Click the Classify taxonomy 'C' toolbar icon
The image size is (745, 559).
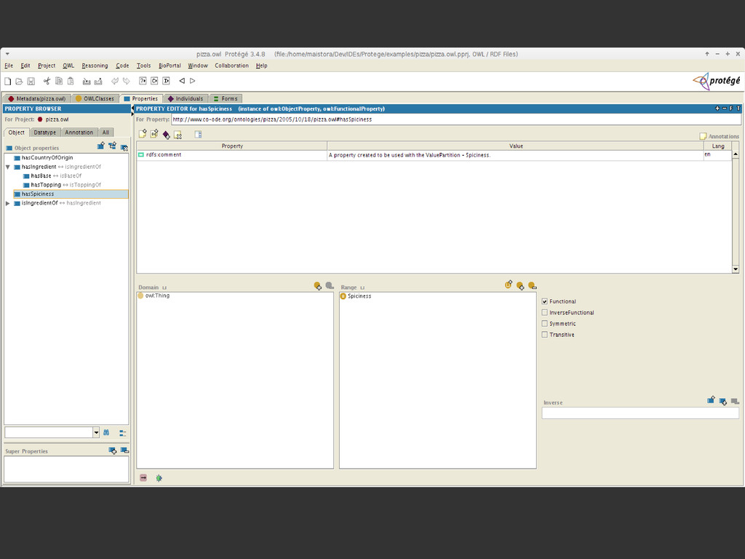[154, 82]
